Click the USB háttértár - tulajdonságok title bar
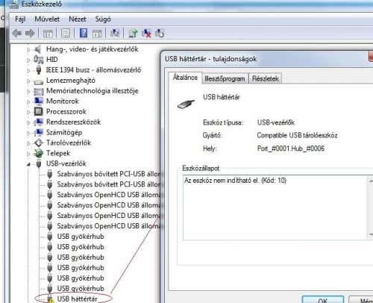 [x=266, y=59]
